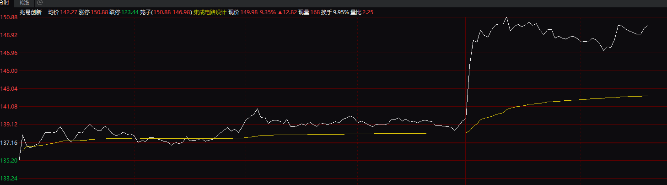Click the 量比 value 2.25

(x=368, y=12)
